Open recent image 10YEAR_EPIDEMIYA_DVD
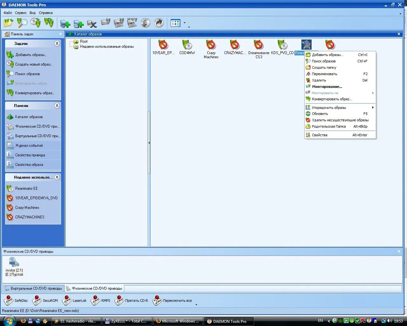Screen dimensions: 407x326 coord(33,198)
